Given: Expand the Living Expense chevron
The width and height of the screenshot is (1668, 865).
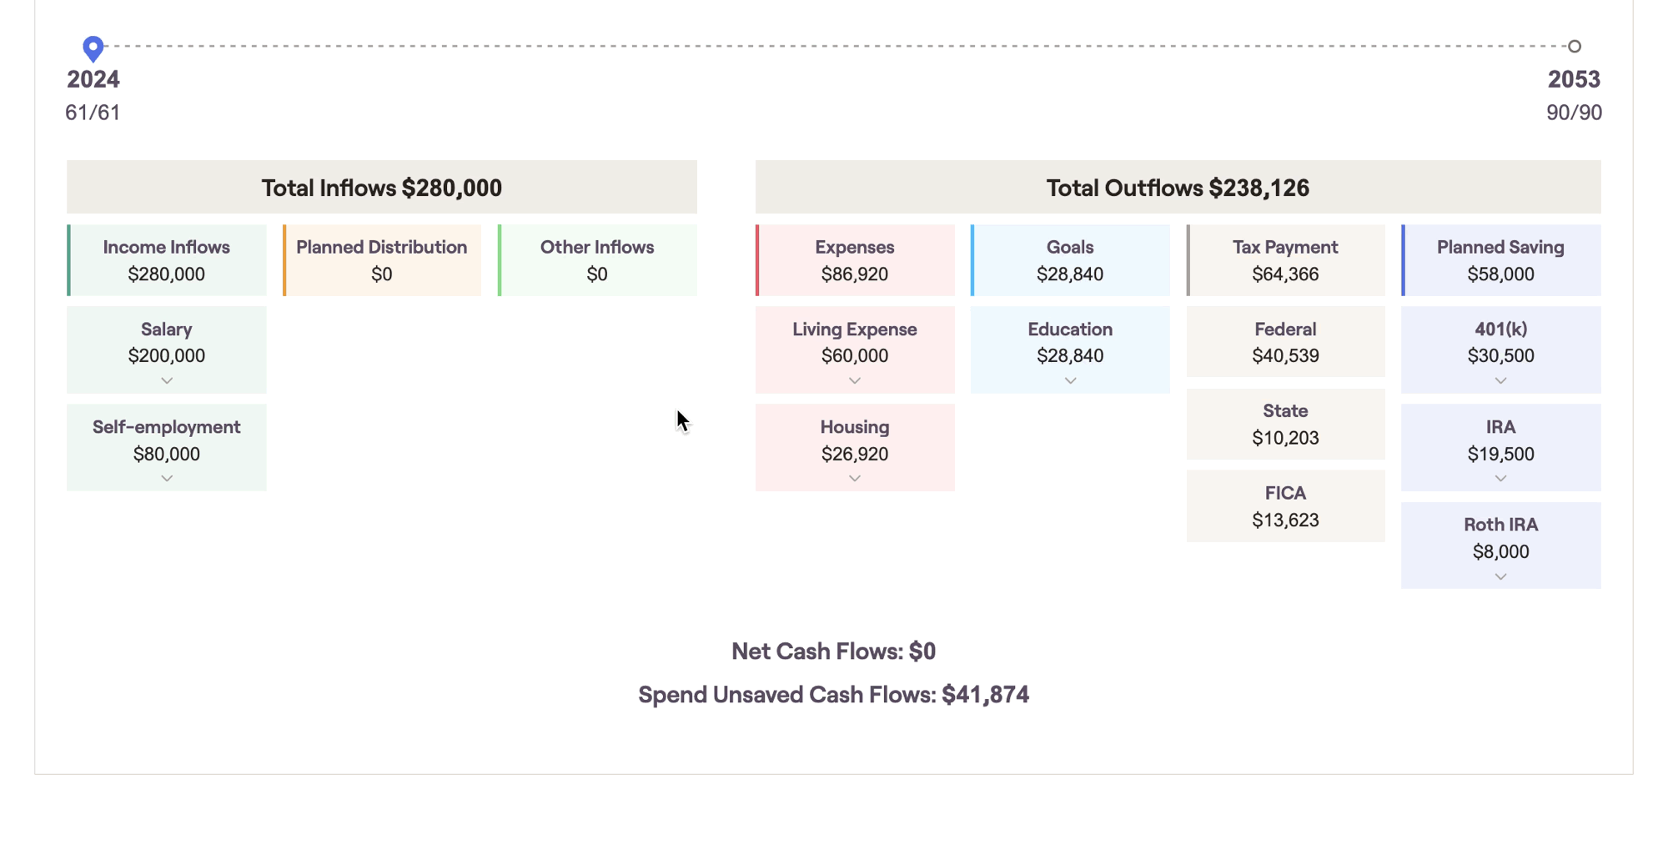Looking at the screenshot, I should pos(855,381).
